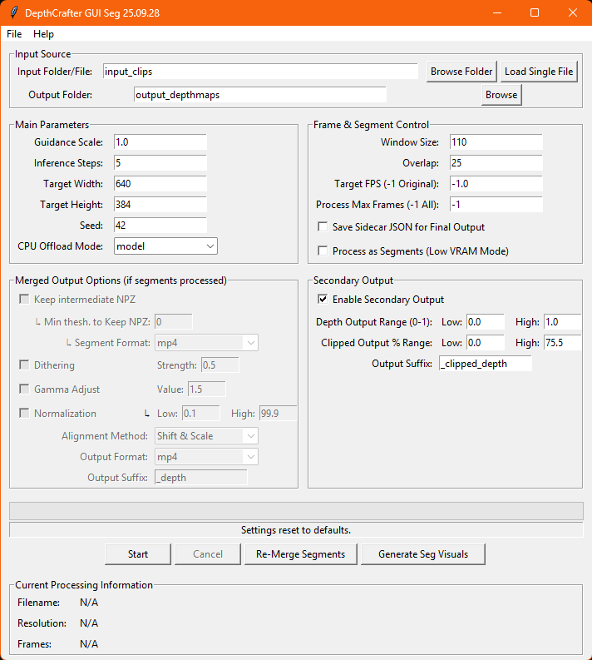Image resolution: width=592 pixels, height=660 pixels.
Task: Click the Normalization High field
Action: (278, 414)
